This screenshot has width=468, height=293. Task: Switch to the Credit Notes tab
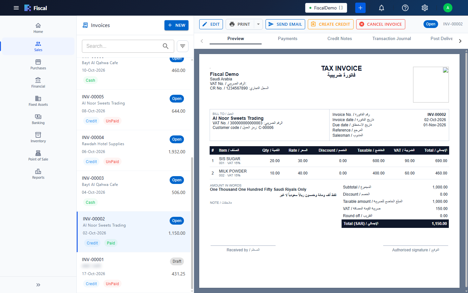pos(340,39)
